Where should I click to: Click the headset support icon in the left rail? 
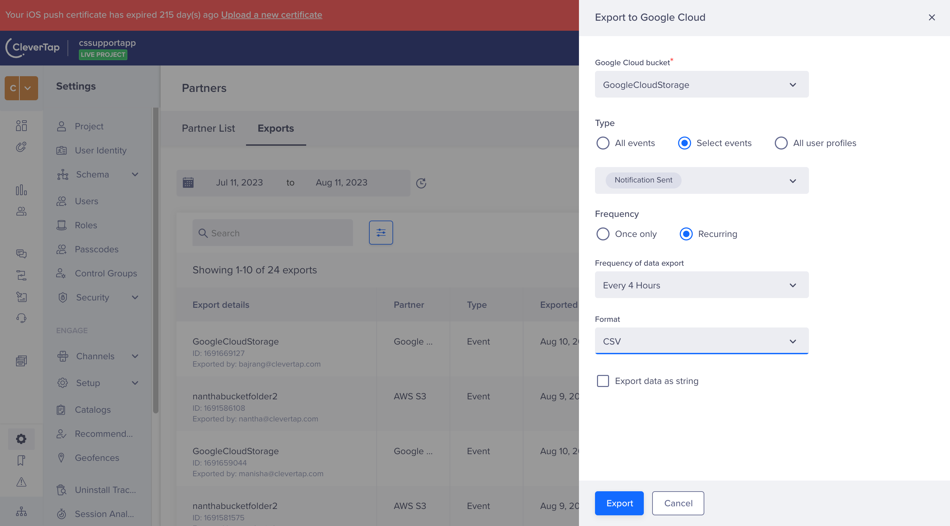point(21,318)
